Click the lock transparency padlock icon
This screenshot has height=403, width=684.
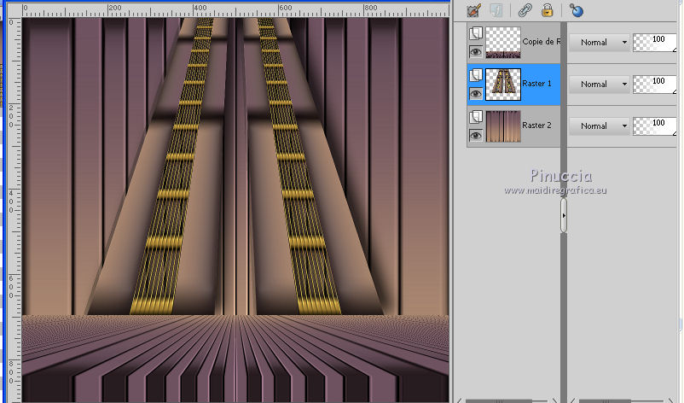click(547, 10)
